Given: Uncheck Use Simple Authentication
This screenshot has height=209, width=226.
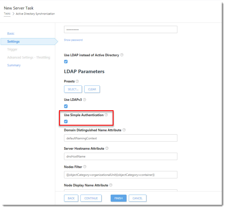Looking at the screenshot, I should [65, 121].
